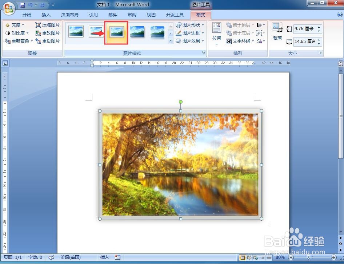
Task: Switch to Full Screen Reading view
Action: click(249, 257)
